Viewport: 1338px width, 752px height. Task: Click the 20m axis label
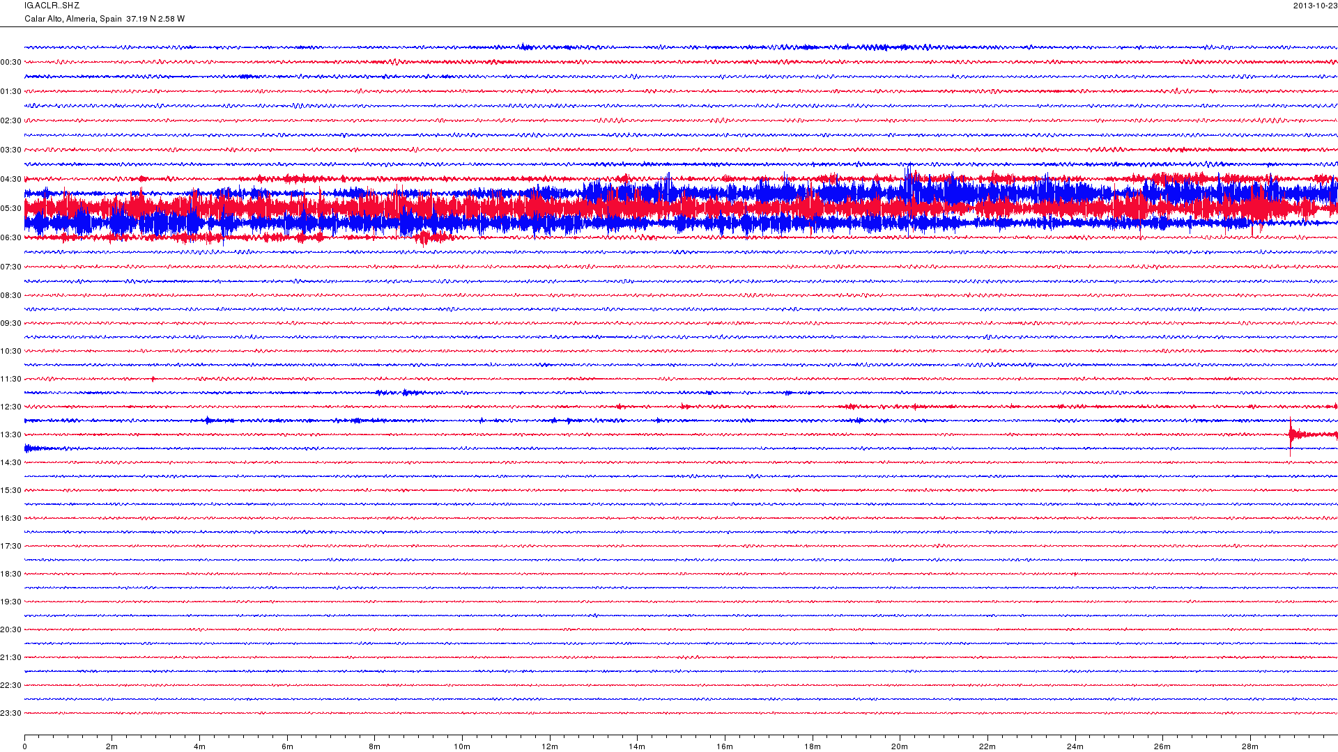click(900, 747)
